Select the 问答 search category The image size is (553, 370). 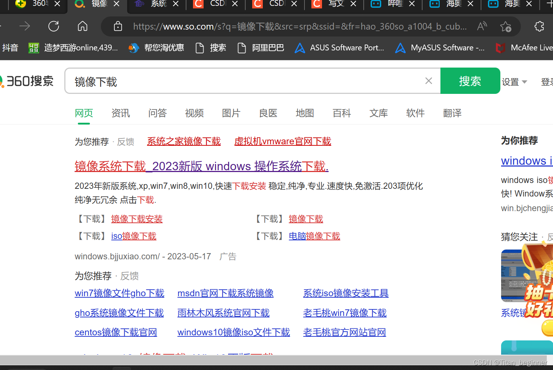(x=158, y=113)
